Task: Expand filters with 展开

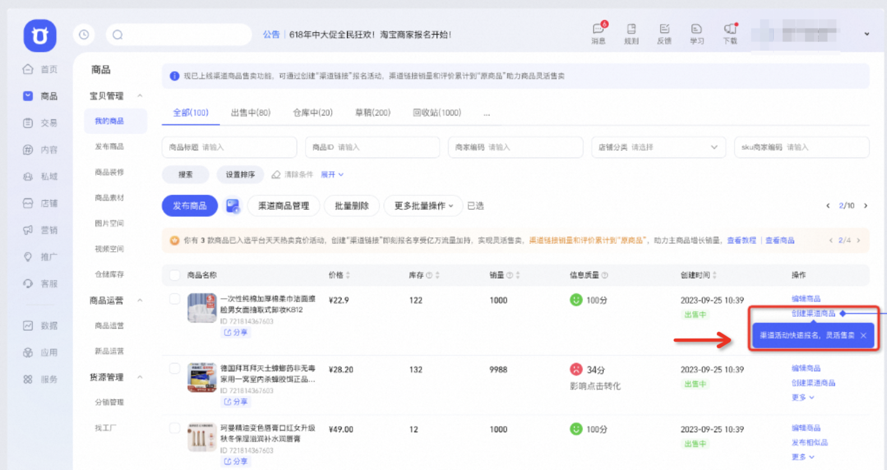Action: pyautogui.click(x=332, y=174)
